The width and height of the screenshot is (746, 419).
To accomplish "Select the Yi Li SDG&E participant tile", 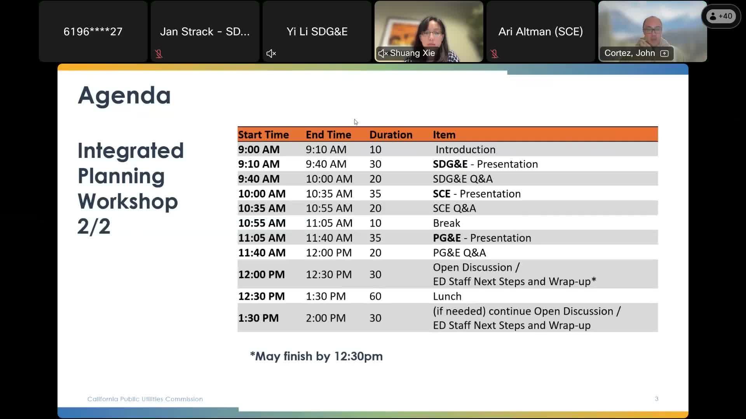I will click(317, 31).
